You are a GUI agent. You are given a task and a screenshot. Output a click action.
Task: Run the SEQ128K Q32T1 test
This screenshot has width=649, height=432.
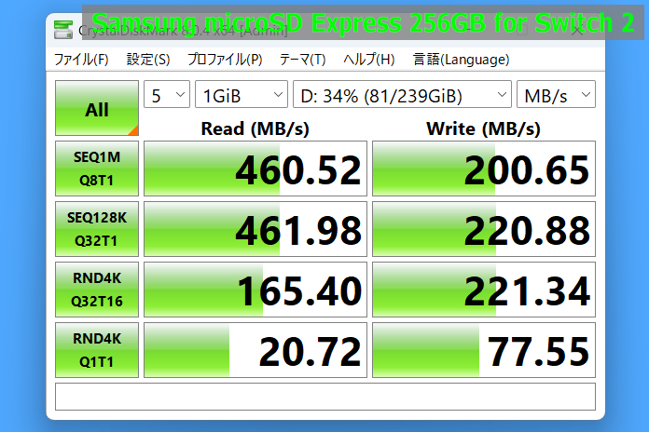pos(97,229)
